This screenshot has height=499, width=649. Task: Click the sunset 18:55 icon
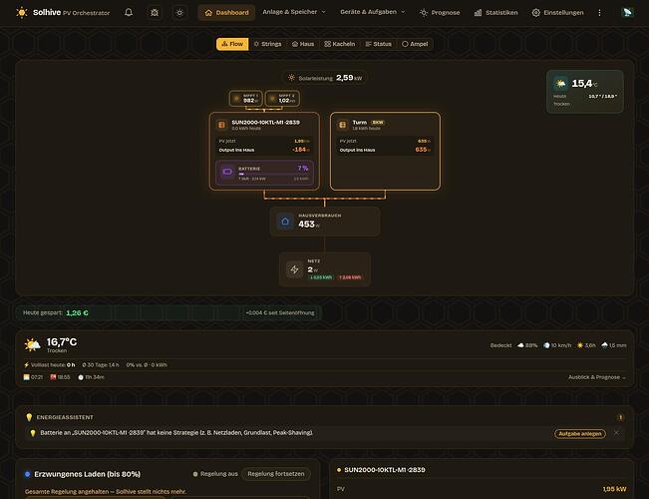[x=53, y=377]
